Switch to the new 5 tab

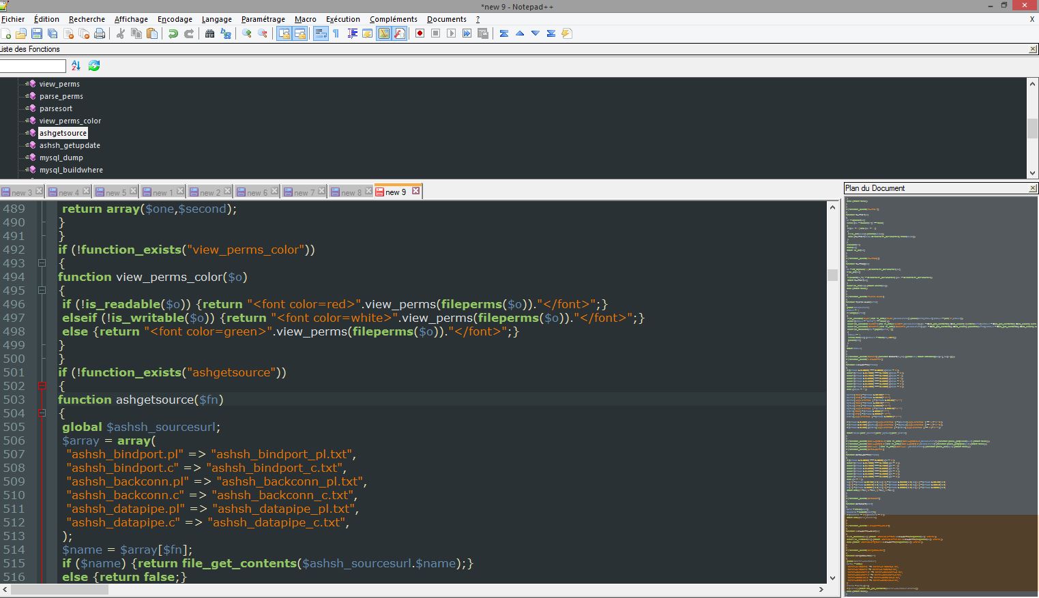pos(112,192)
